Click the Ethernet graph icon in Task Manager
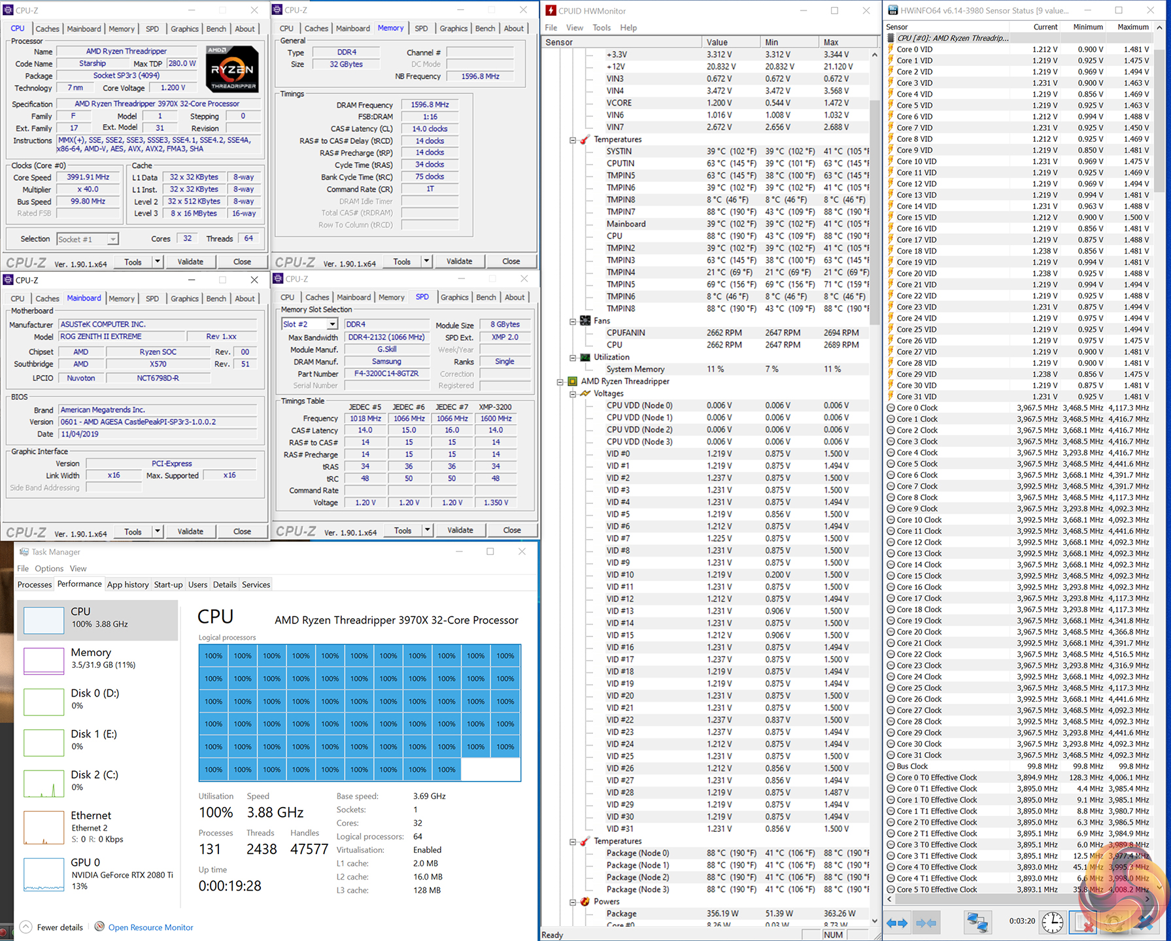The height and width of the screenshot is (941, 1171). [x=43, y=827]
